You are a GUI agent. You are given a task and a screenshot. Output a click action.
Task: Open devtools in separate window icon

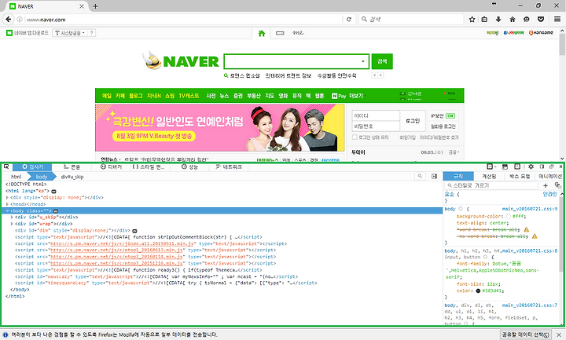[x=551, y=166]
